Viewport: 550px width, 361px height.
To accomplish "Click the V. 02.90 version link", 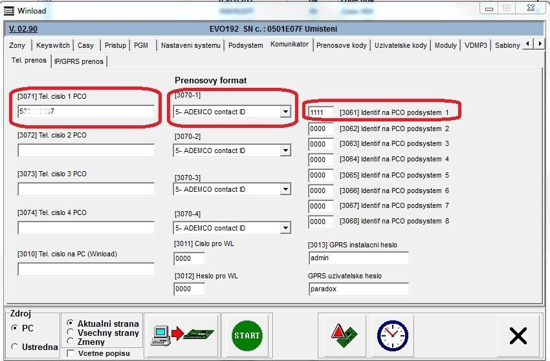I will (23, 29).
